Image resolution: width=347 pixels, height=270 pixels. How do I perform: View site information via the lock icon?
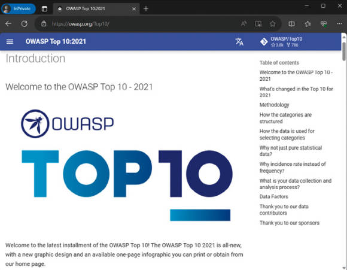point(44,24)
